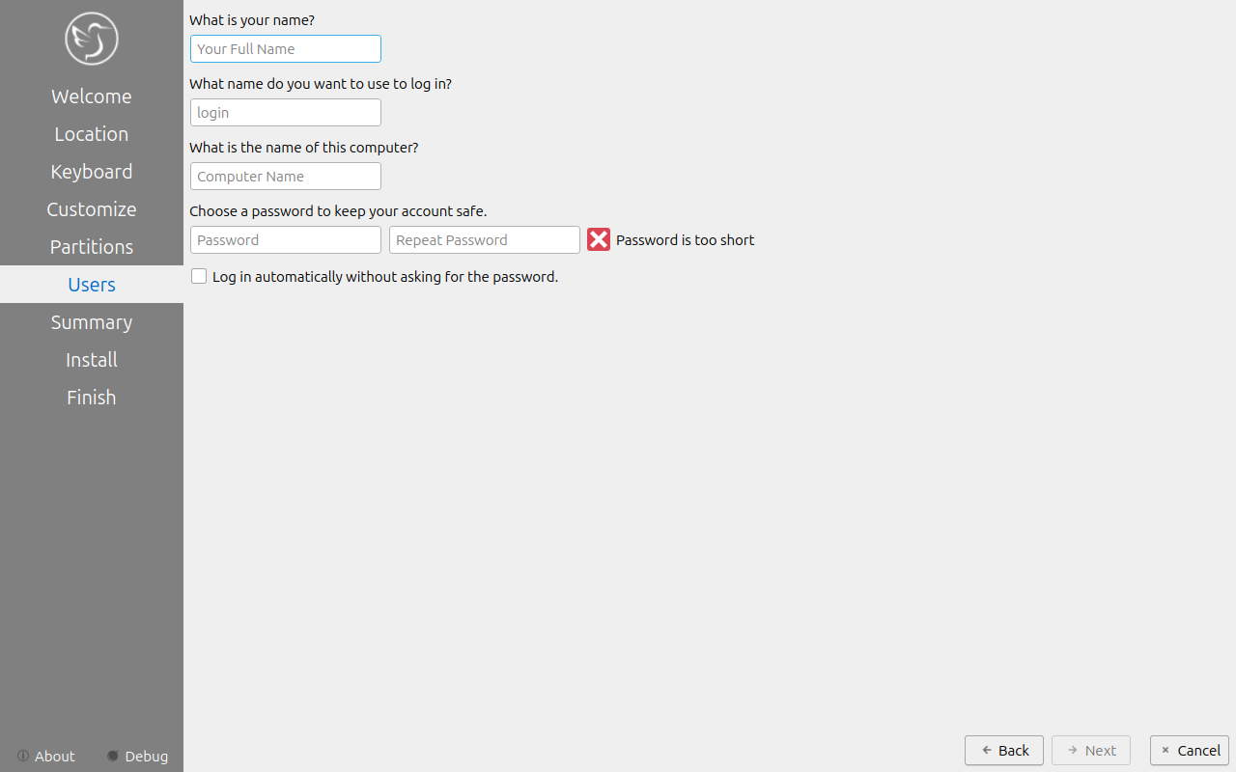Image resolution: width=1236 pixels, height=772 pixels.
Task: Jump to the Summary step
Action: click(92, 322)
